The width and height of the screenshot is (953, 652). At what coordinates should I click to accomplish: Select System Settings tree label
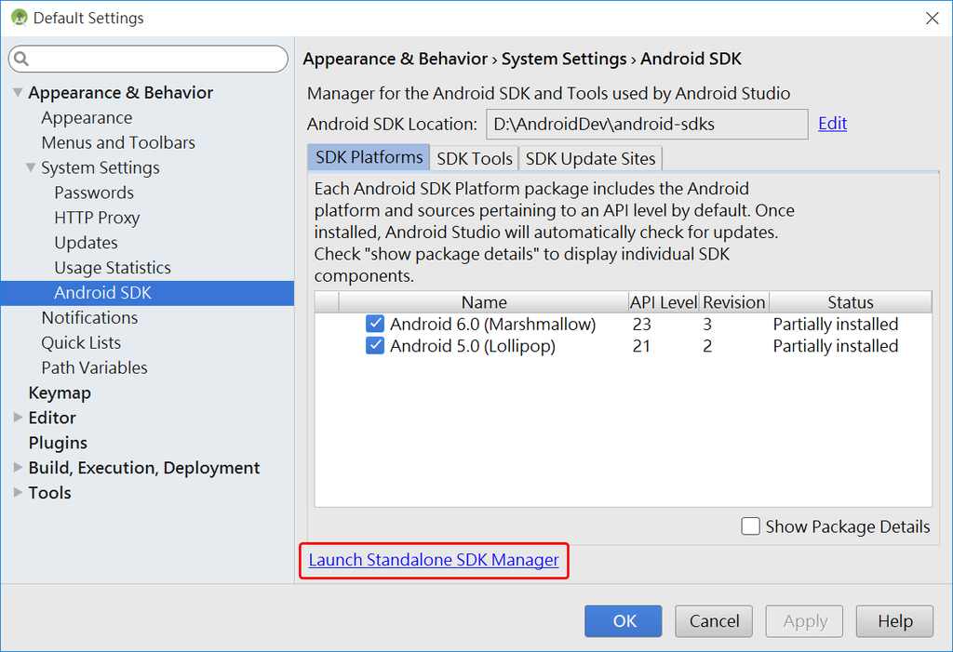click(101, 167)
